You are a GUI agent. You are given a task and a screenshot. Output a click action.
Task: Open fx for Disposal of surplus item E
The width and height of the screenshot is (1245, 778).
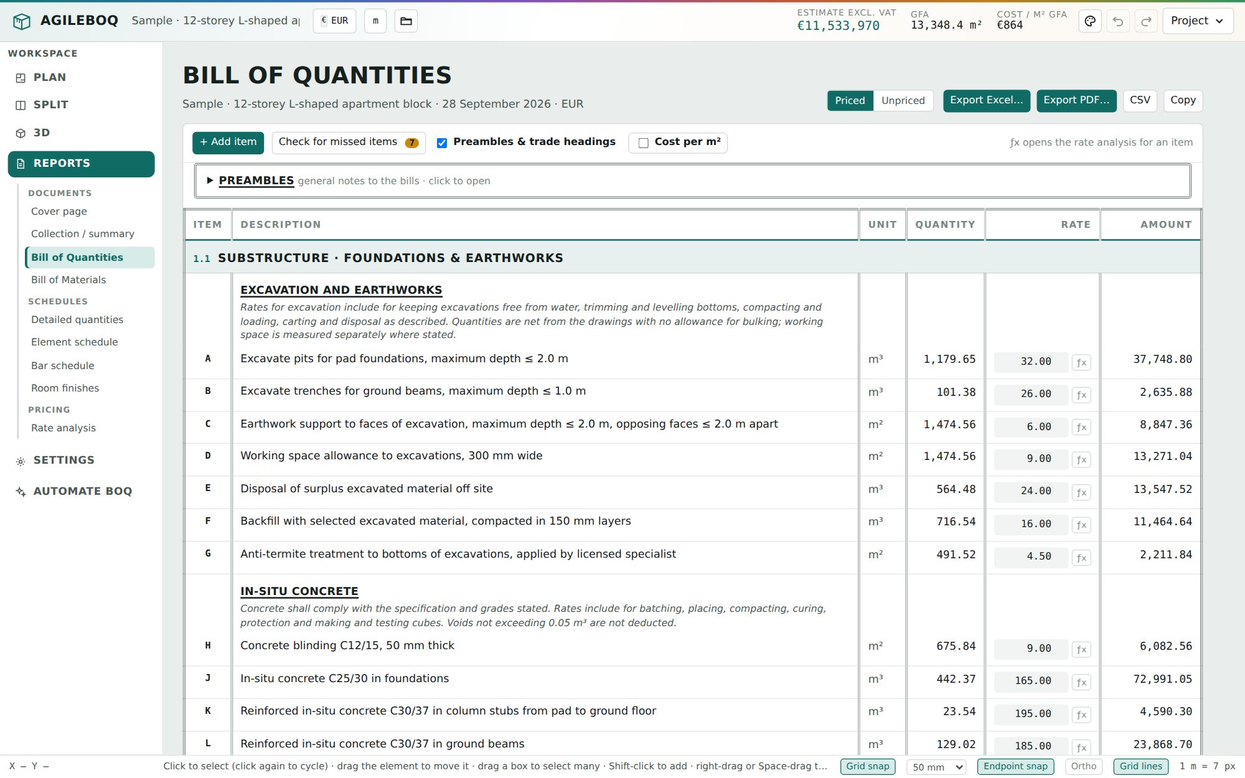point(1081,492)
